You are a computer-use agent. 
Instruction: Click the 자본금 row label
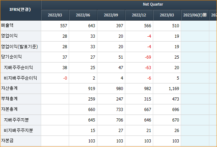[7, 141]
